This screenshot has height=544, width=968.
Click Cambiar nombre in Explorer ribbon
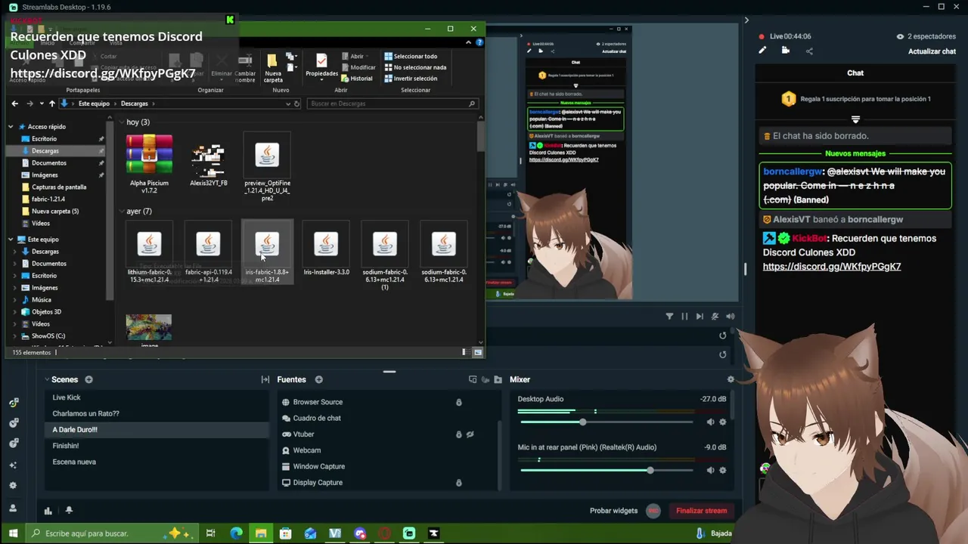click(x=245, y=68)
